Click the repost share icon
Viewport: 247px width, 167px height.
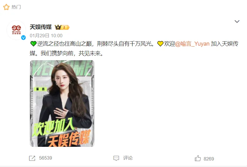pyautogui.click(x=32, y=158)
